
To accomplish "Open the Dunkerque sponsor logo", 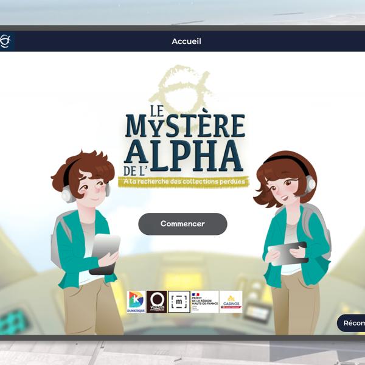I will 135,301.
